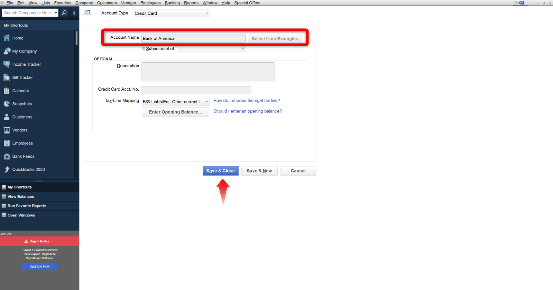Click the search magnifier icon
553x290 pixels.
tap(64, 13)
